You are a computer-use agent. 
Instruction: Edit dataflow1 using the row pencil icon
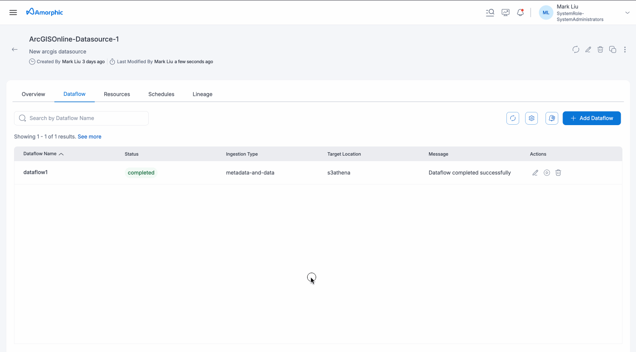(x=535, y=173)
